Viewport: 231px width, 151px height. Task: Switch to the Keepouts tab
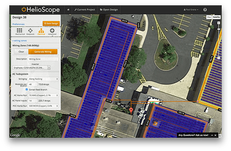pyautogui.click(x=30, y=32)
